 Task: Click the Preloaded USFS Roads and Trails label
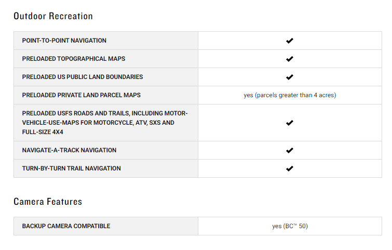pos(105,123)
